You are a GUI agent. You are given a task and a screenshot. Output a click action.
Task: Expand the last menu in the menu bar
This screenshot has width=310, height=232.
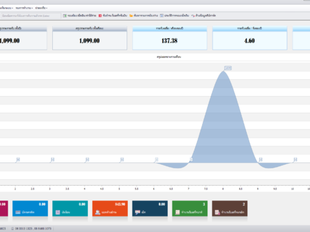pyautogui.click(x=41, y=8)
